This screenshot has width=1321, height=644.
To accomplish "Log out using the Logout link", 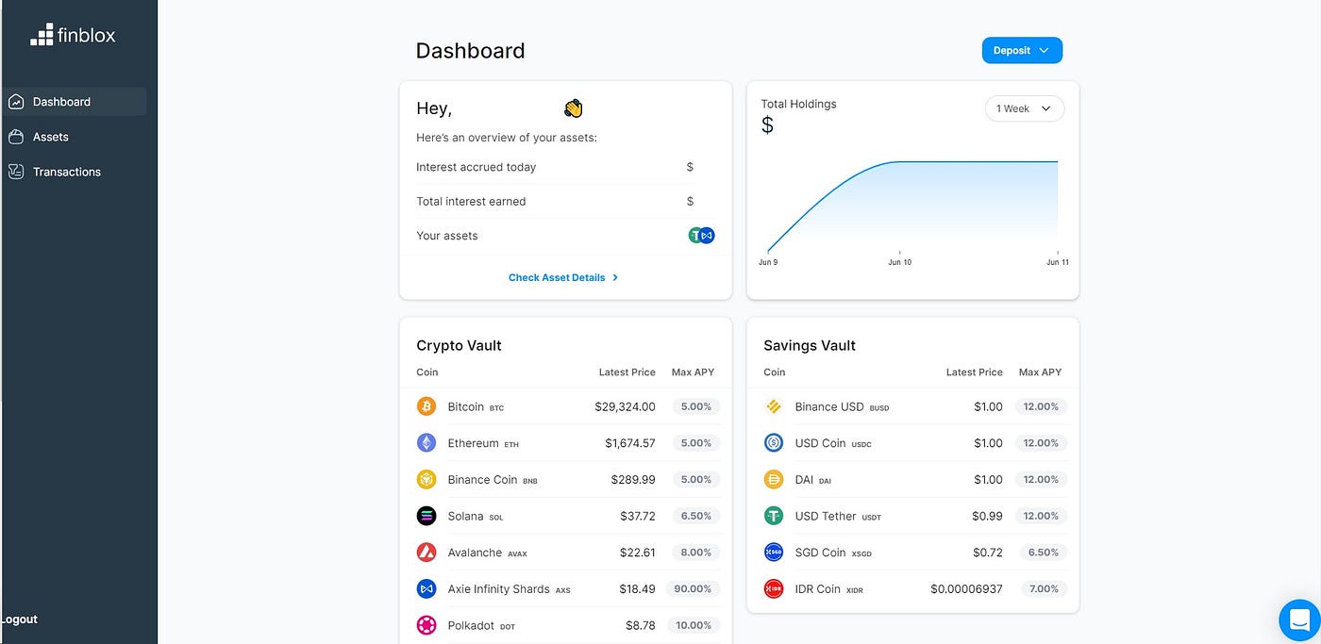I will (19, 619).
